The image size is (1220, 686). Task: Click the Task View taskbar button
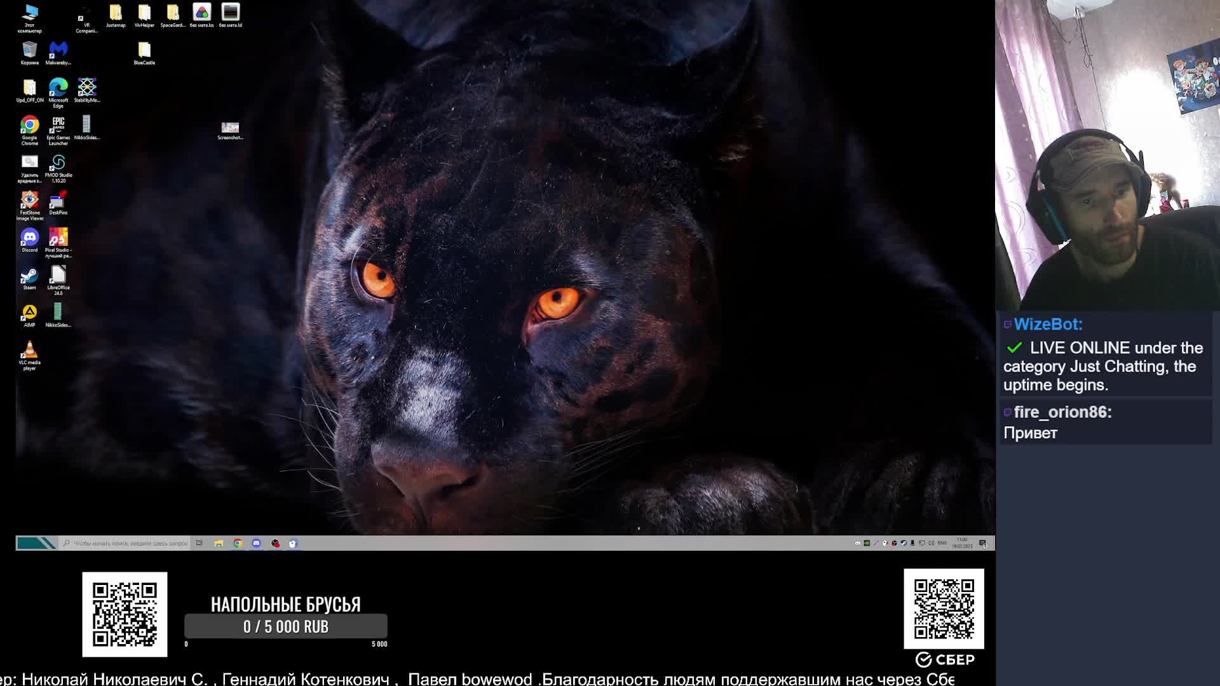click(x=200, y=543)
